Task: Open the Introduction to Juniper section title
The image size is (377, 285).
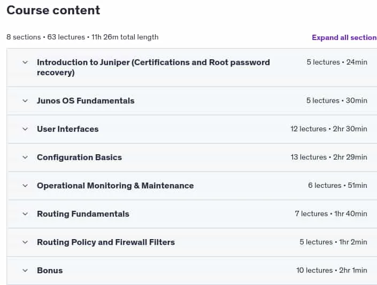Action: point(153,67)
